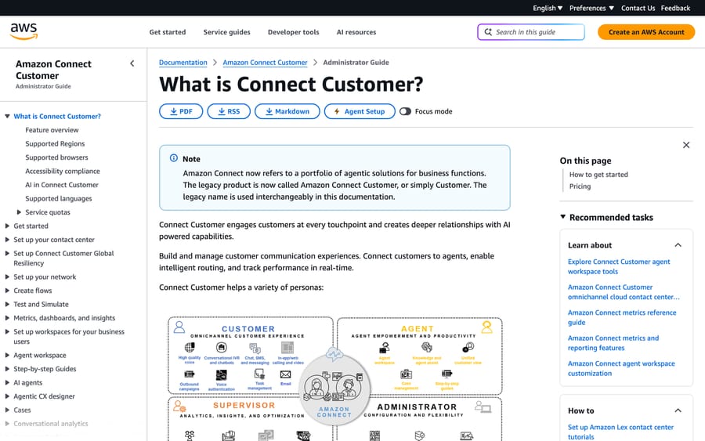
Task: Expand Set up Connect Customer Global Resiliency
Action: click(x=7, y=253)
